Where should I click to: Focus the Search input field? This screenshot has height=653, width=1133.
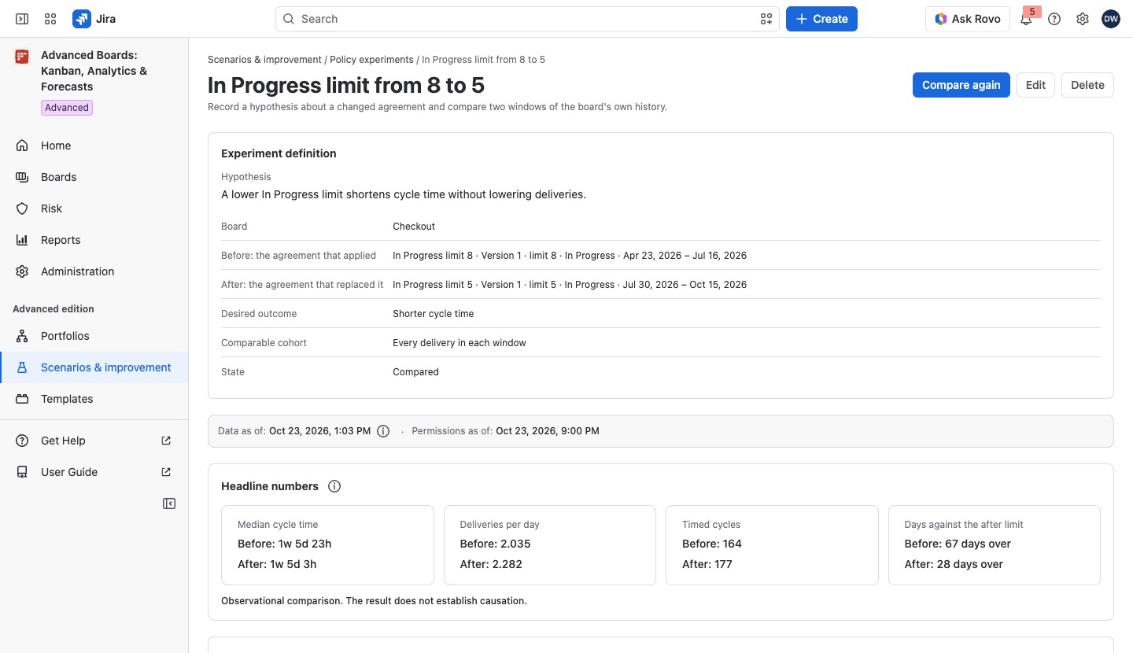pos(527,19)
